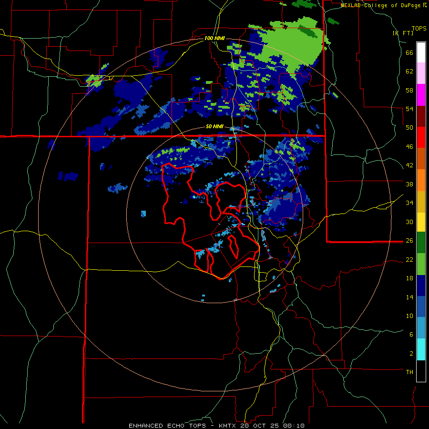Click the '6' legend value
Viewport: 429px width, 429px height.
(411, 334)
